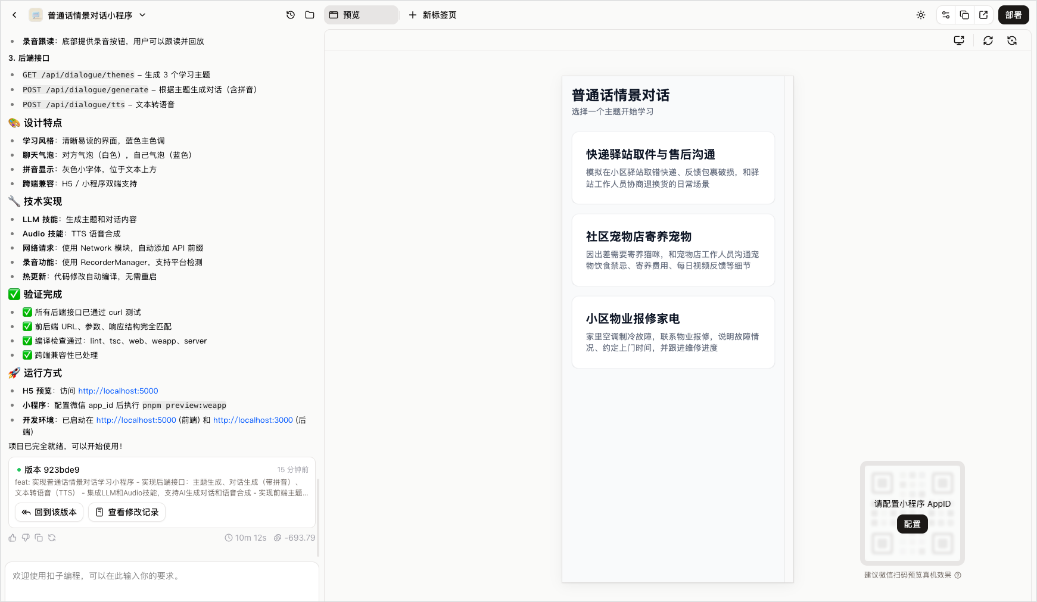
Task: Click the pnpm preview:weapp code text
Action: point(185,406)
